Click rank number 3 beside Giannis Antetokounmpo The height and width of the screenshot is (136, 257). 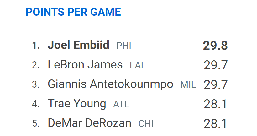coord(36,85)
